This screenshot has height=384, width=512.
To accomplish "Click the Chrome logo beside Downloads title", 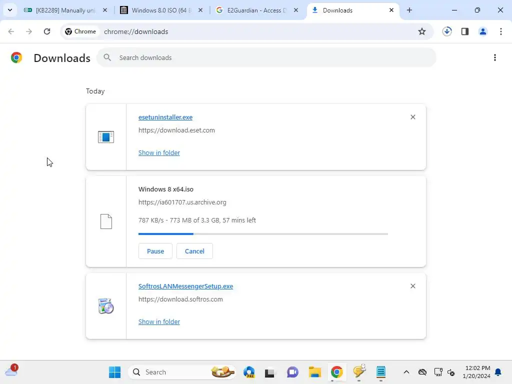I will (x=16, y=57).
